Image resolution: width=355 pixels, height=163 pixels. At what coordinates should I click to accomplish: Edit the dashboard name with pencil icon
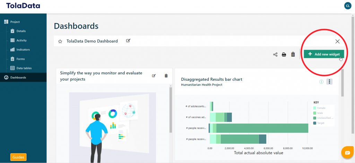click(x=128, y=41)
